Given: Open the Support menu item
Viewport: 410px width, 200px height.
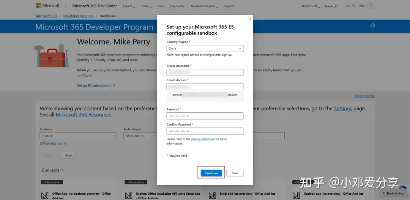Looking at the screenshot, I should [x=229, y=6].
